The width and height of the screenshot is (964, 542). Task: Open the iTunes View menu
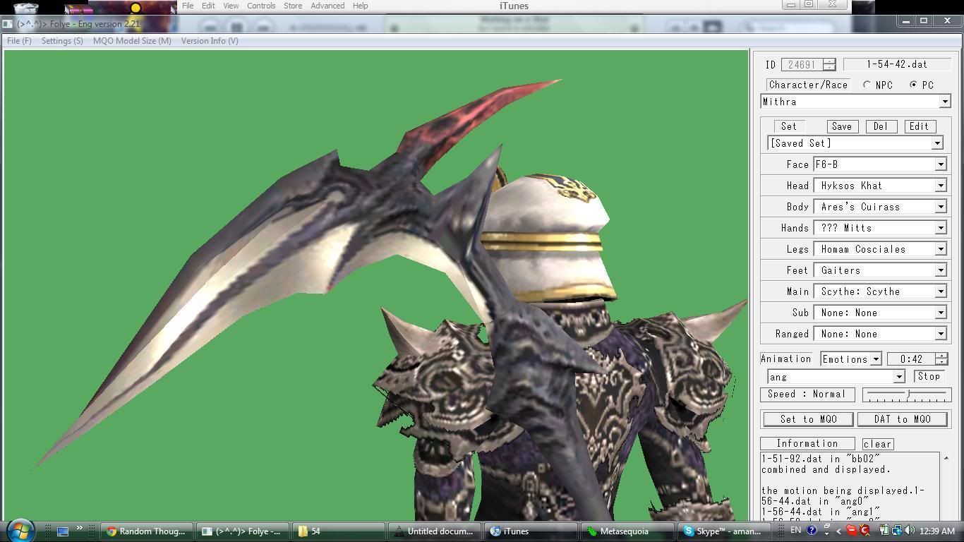point(231,6)
